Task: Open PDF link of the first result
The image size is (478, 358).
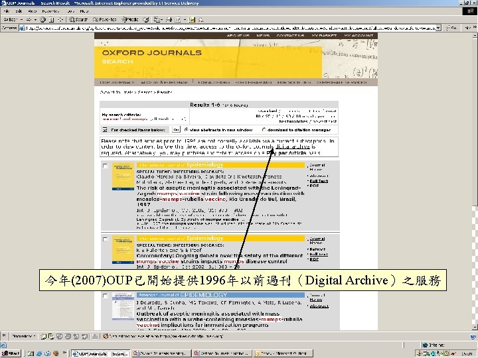Action: point(314,186)
